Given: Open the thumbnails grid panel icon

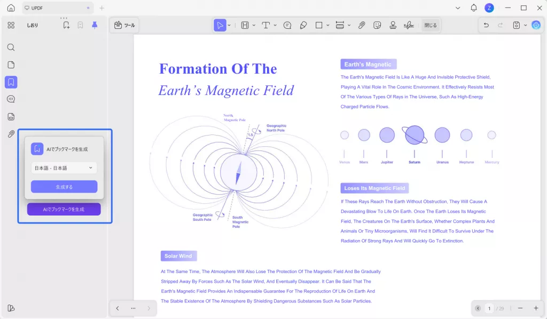Looking at the screenshot, I should coord(11,25).
